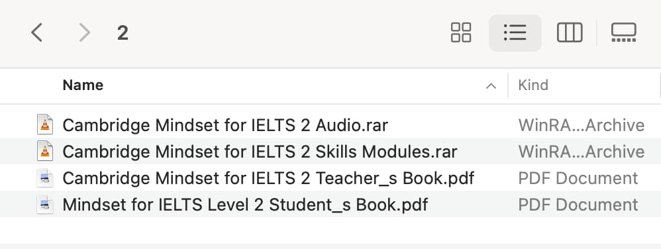Click the PDF icon of Teacher_s Book
This screenshot has height=249, width=661.
pos(45,178)
